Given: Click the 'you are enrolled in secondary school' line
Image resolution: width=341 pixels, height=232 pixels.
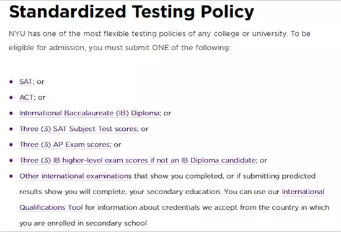Looking at the screenshot, I should coord(83,223).
